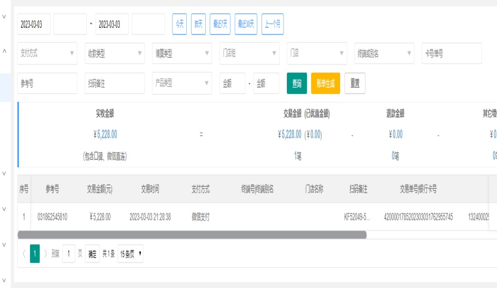The width and height of the screenshot is (497, 288).
Task: Expand the 清算类型 dropdown
Action: coord(182,54)
